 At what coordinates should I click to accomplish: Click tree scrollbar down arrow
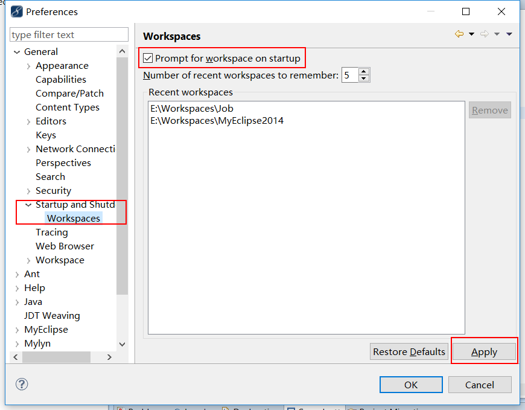122,344
